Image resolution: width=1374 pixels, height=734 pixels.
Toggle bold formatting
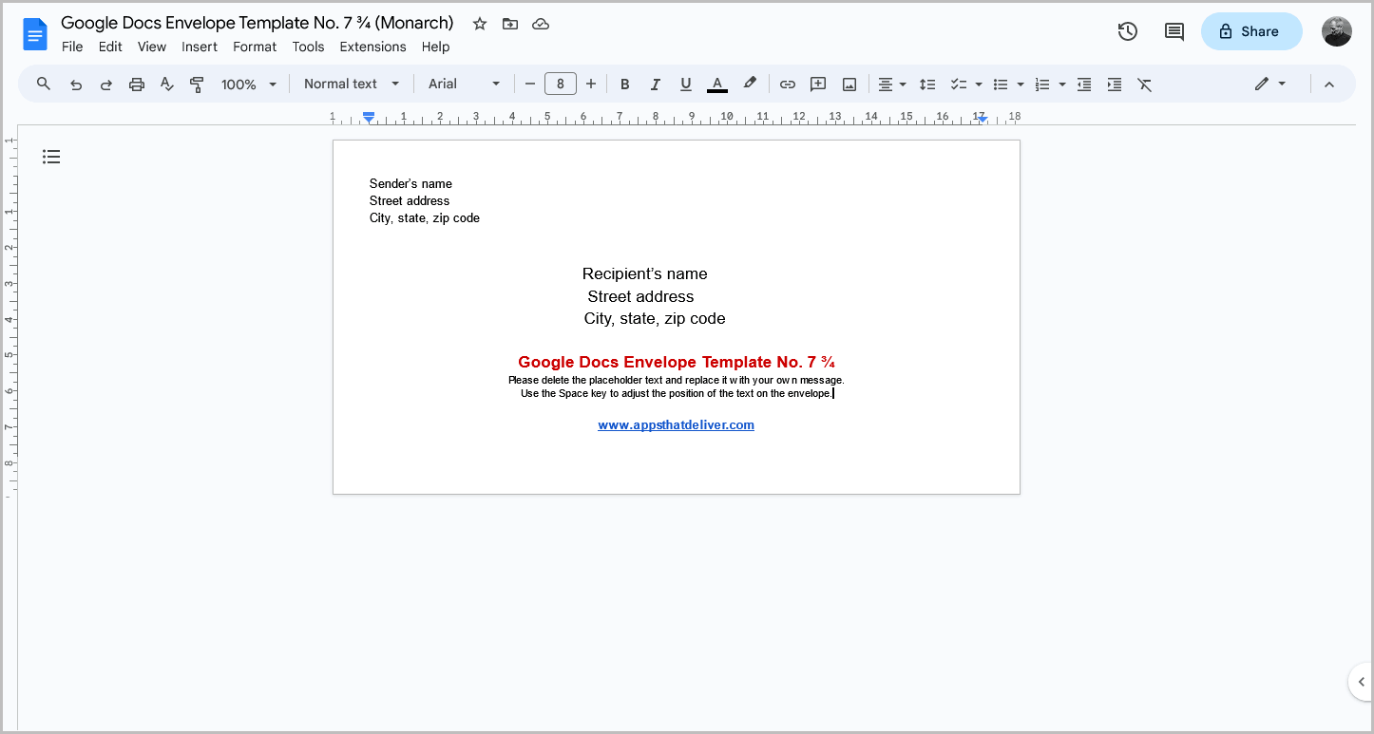[x=624, y=84]
